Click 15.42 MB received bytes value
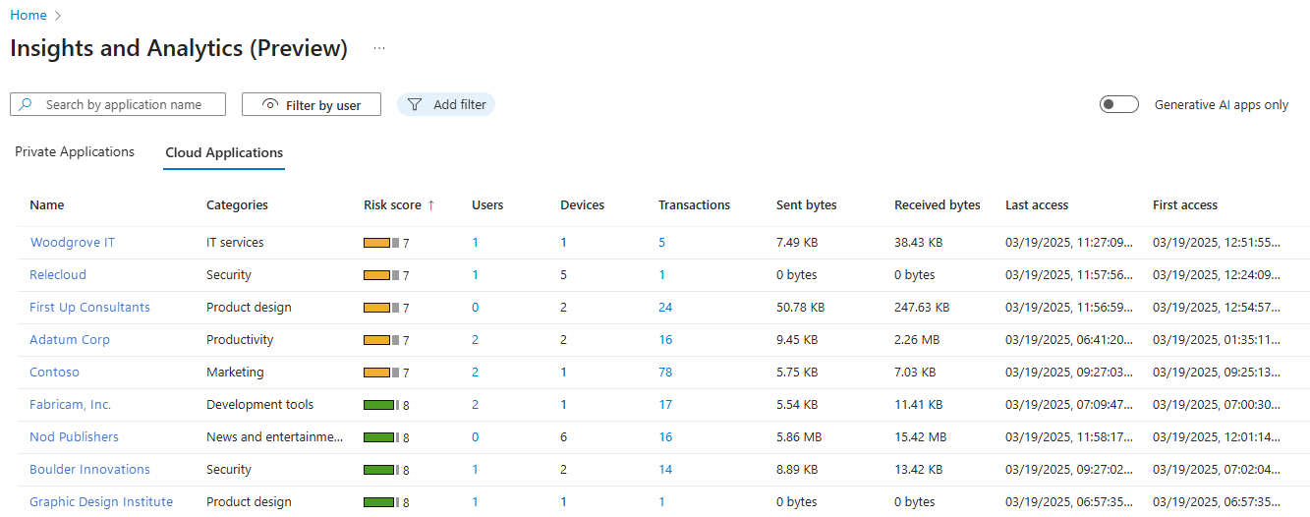This screenshot has height=517, width=1310. click(x=920, y=437)
